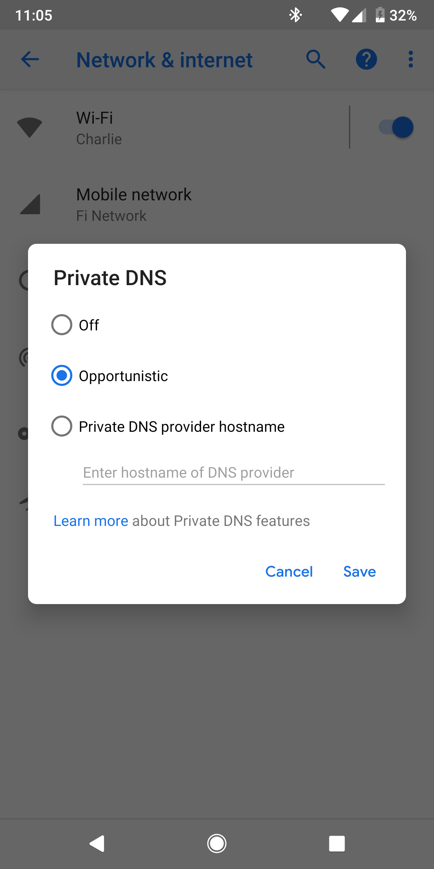Tap the Bluetooth icon in status bar
The width and height of the screenshot is (434, 869).
pos(295,15)
